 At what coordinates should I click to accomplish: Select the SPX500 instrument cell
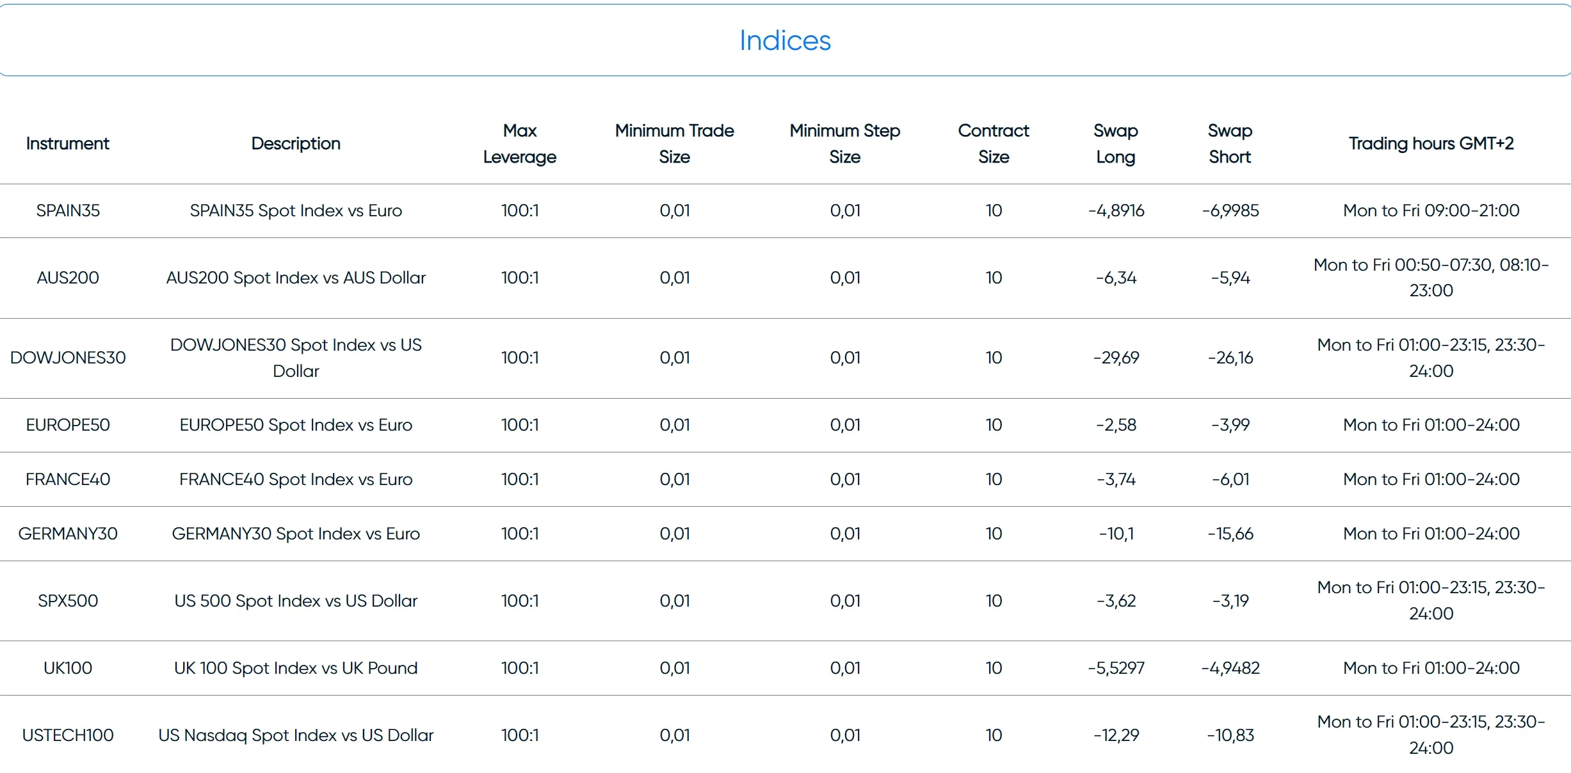click(x=68, y=601)
